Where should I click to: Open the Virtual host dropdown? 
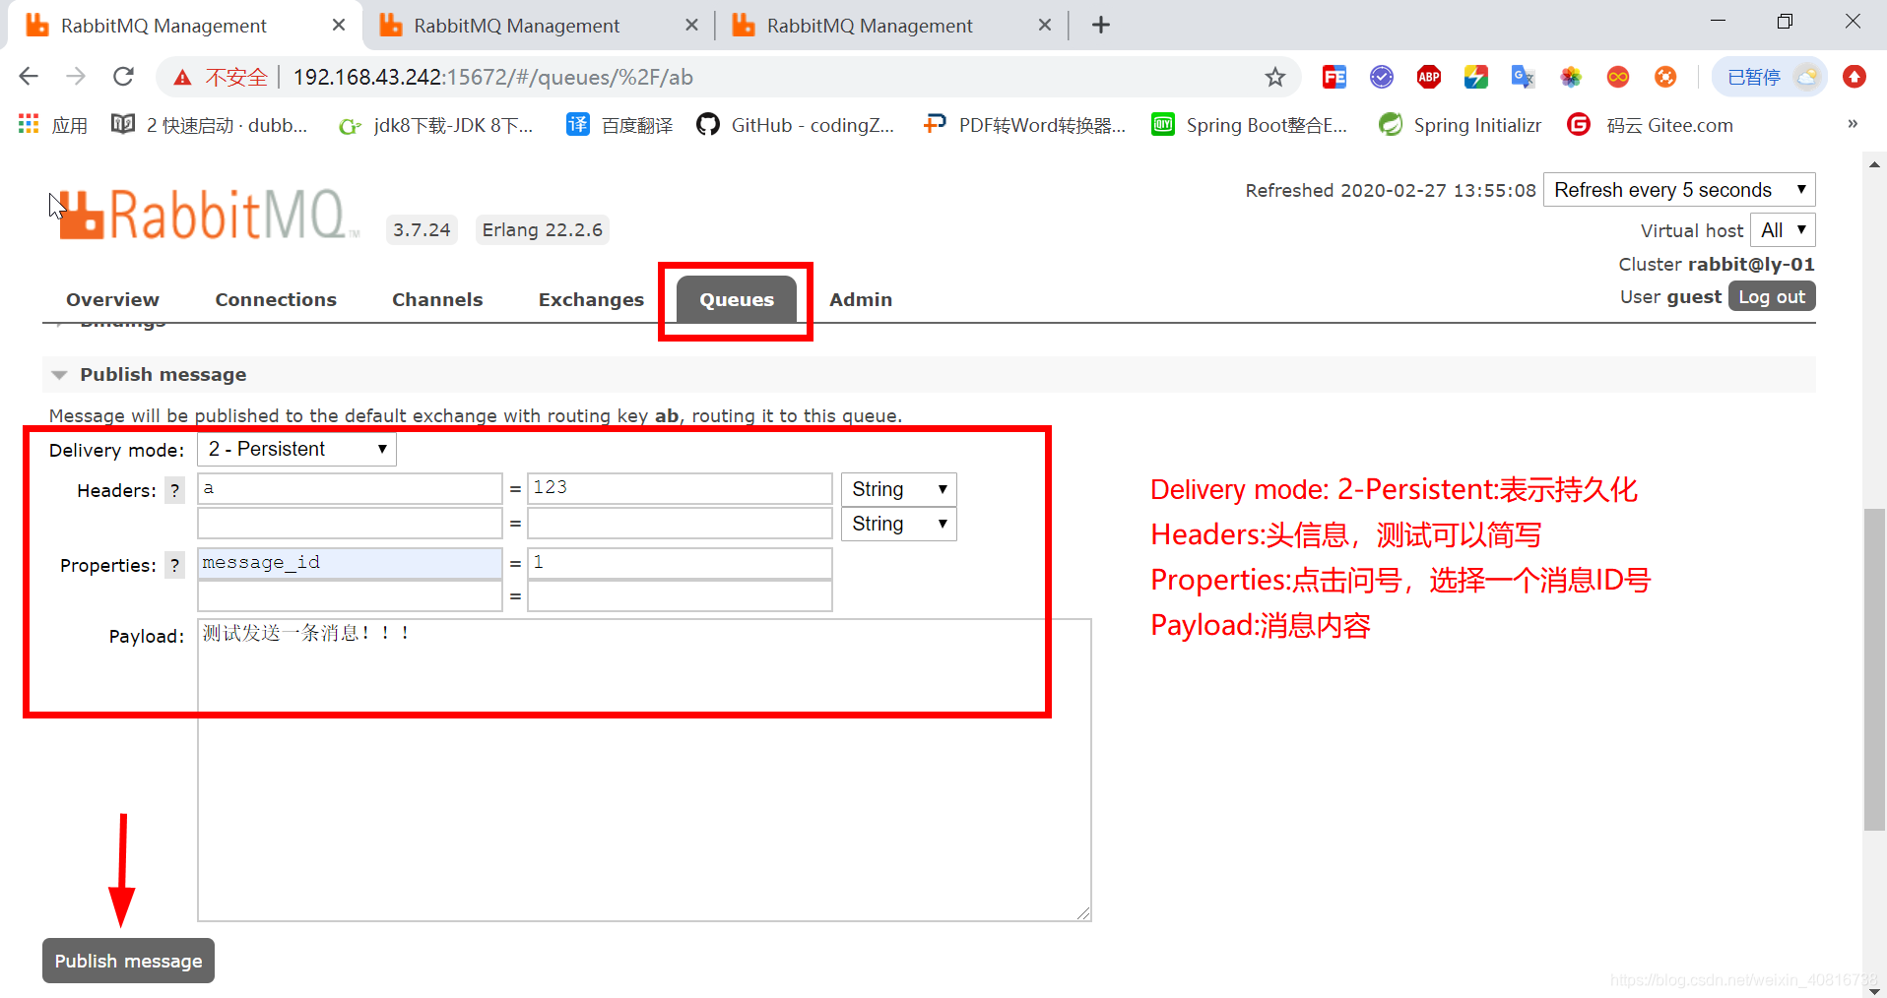click(x=1783, y=230)
